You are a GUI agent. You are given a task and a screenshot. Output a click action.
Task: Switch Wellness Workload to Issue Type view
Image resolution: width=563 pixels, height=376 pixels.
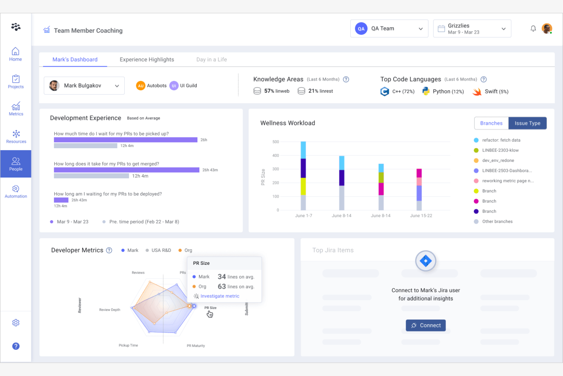[x=528, y=123]
